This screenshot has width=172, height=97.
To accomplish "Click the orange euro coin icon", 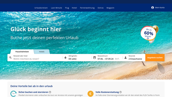I will click(x=90, y=94).
